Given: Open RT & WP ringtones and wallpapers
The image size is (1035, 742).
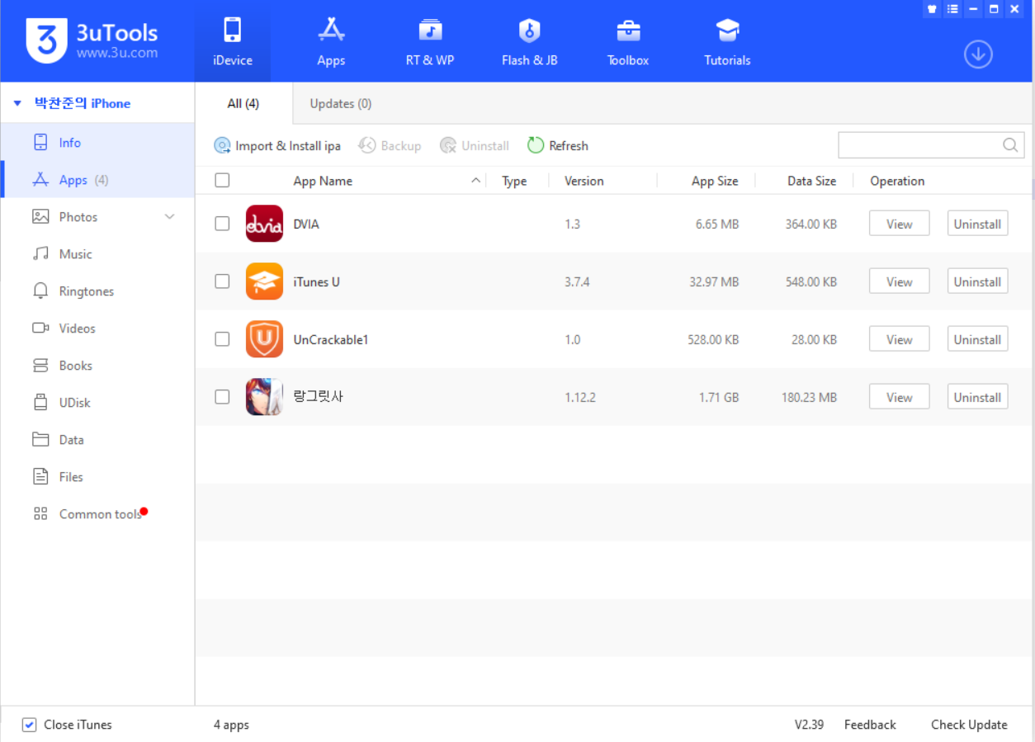Looking at the screenshot, I should point(430,41).
